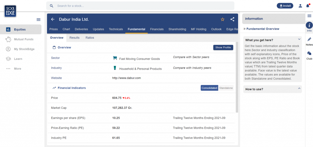Open the http://www.dabur.com link
This screenshot has height=147, width=313.
point(127,78)
